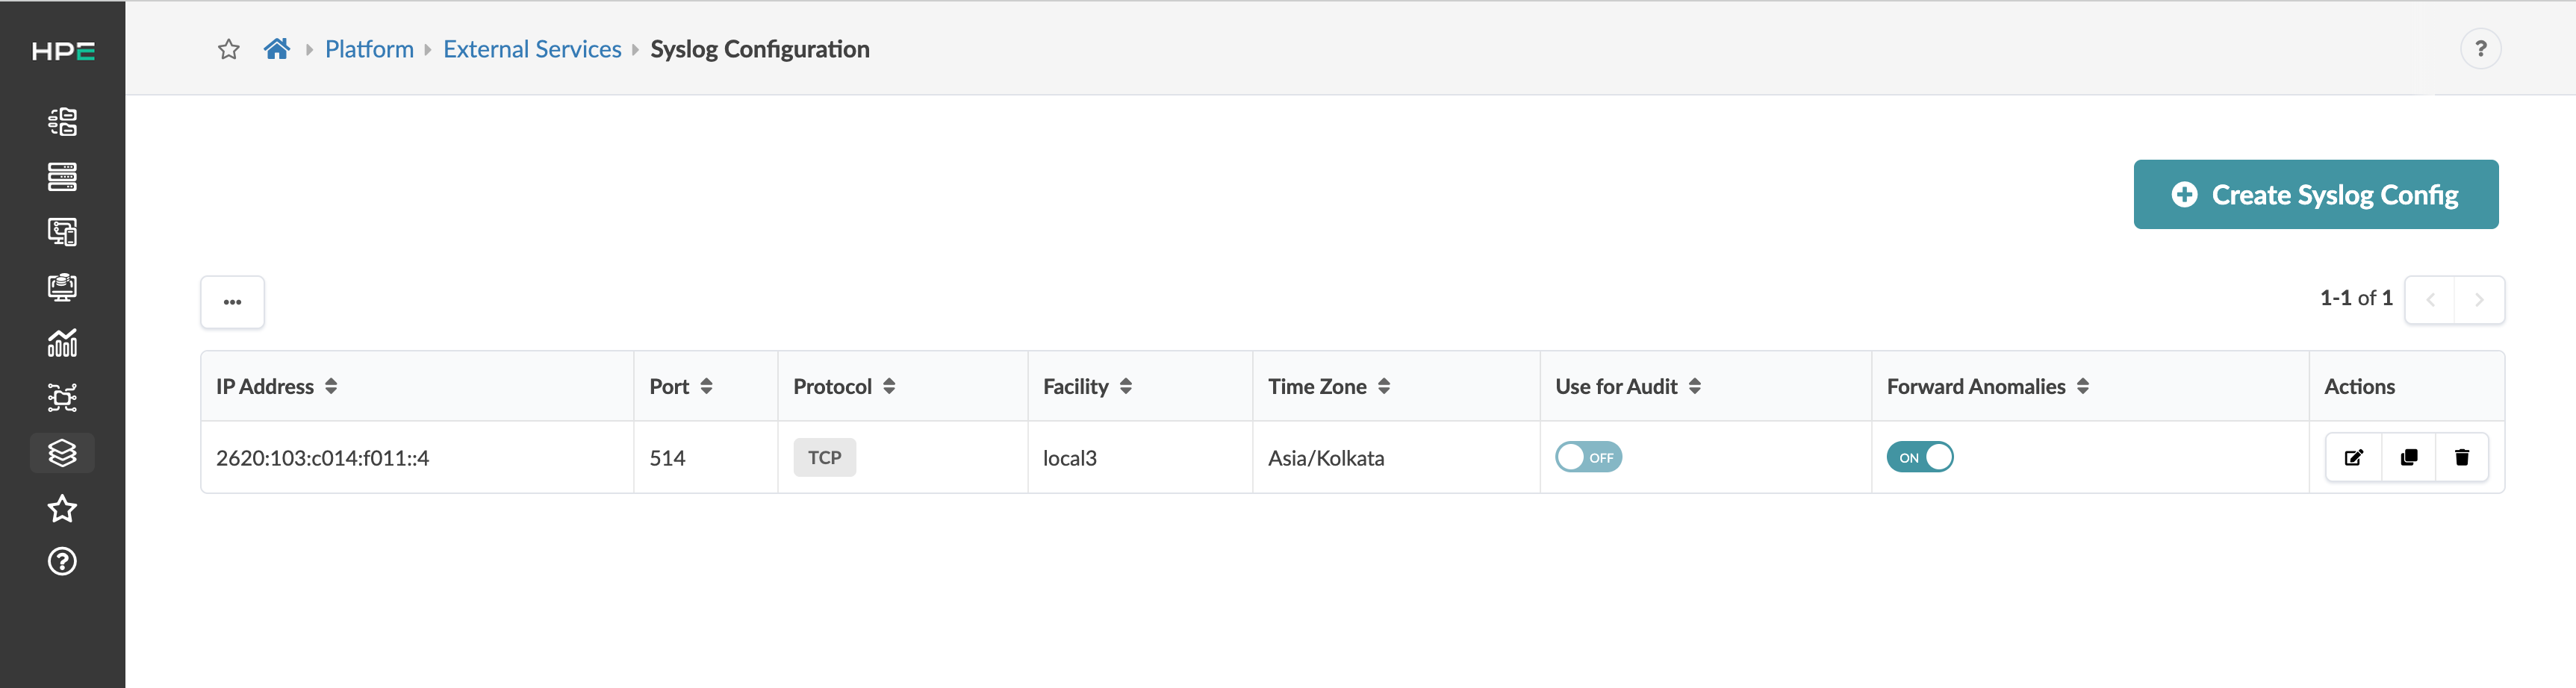The image size is (2576, 688).
Task: Clone the 2620:103:c014:f011::4 syslog entry
Action: click(2408, 458)
